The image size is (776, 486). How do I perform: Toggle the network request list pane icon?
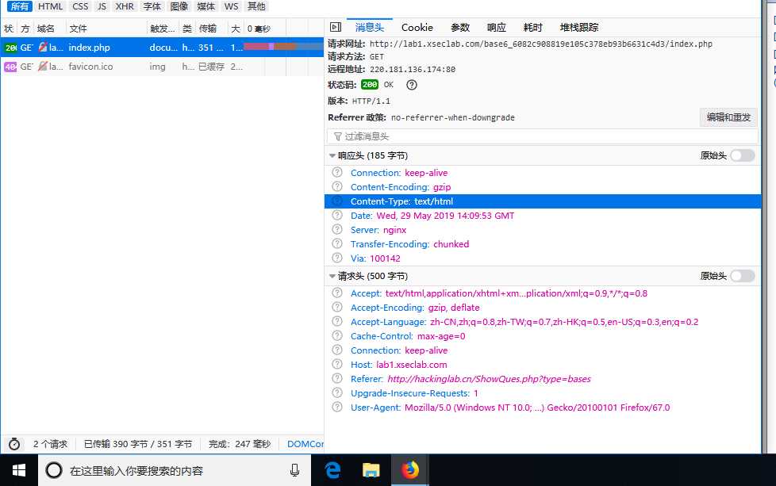point(336,27)
